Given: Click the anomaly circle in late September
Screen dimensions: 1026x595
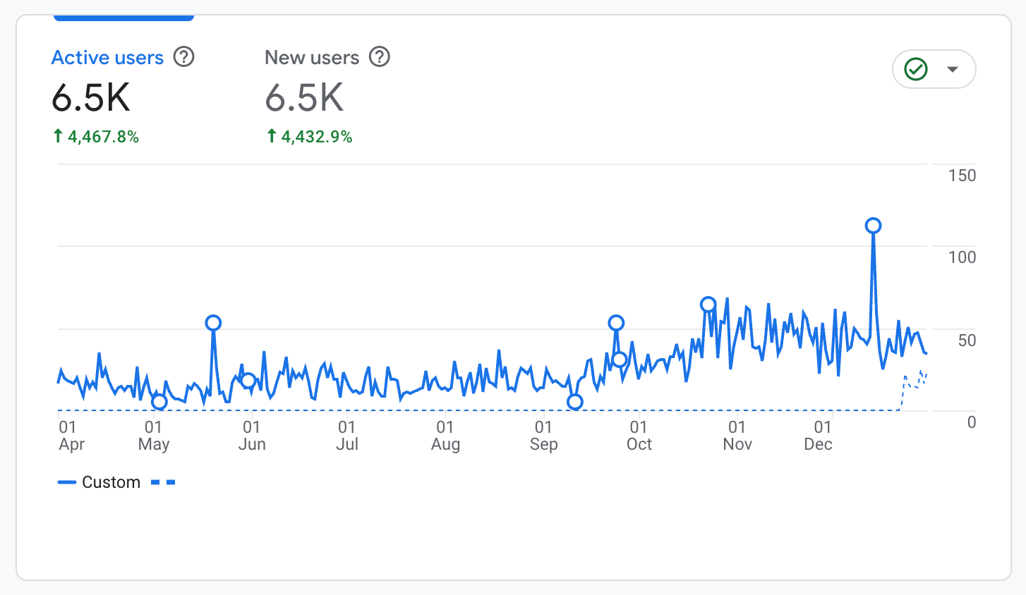Looking at the screenshot, I should pyautogui.click(x=617, y=322).
